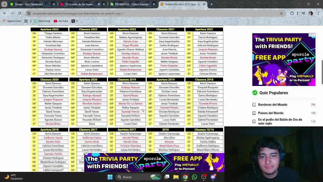
Task: Select Cristian Olivera in Apertura 2021
Action: [x=208, y=74]
